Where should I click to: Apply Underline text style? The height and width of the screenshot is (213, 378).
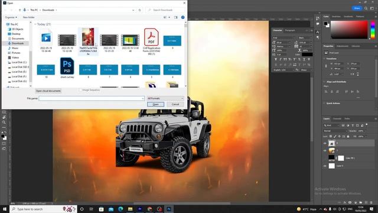pyautogui.click(x=304, y=59)
